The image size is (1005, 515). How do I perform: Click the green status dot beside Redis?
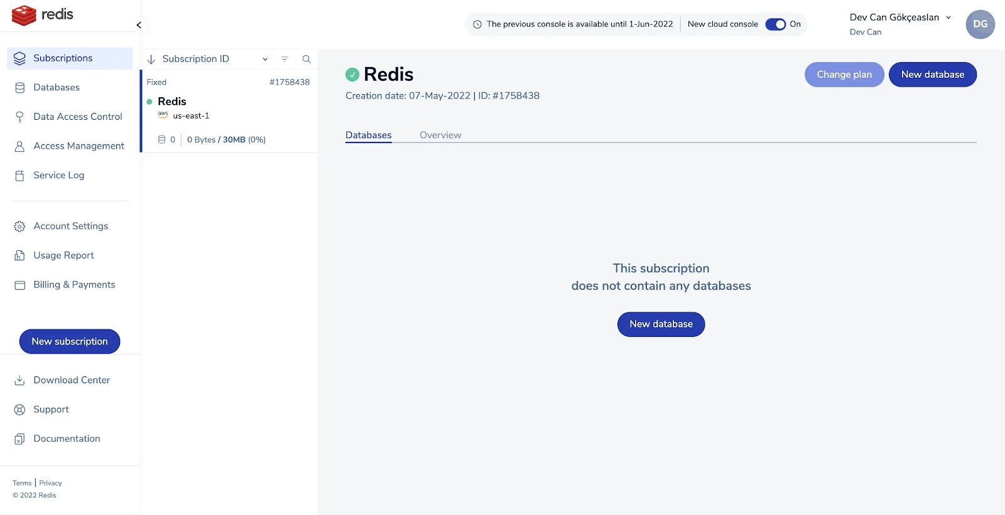[x=149, y=102]
